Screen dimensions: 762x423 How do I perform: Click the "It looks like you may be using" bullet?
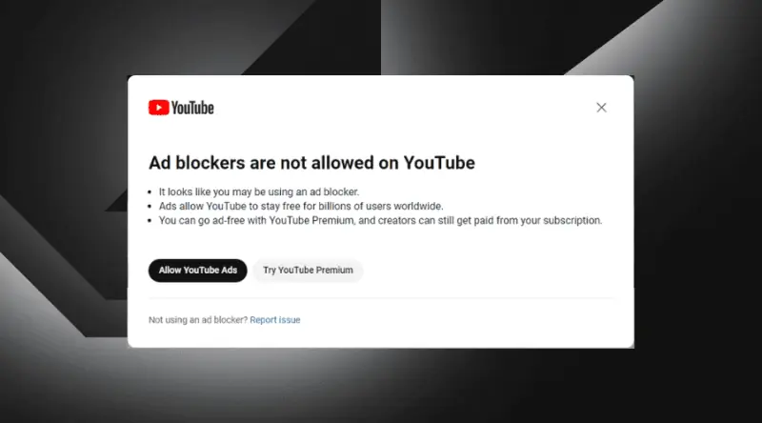[x=259, y=192]
